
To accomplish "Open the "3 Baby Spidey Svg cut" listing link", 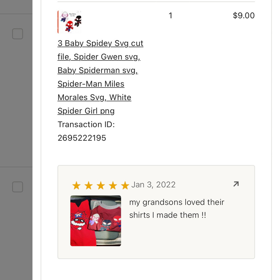I will (100, 43).
